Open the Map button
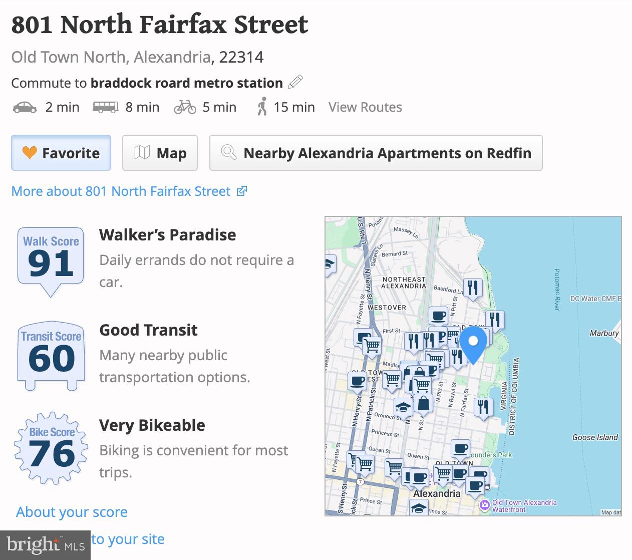 160,153
